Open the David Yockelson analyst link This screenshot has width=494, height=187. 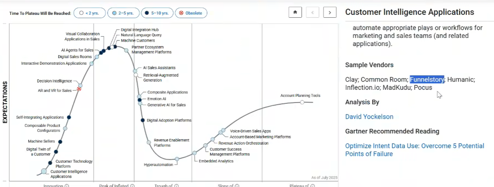coord(369,117)
